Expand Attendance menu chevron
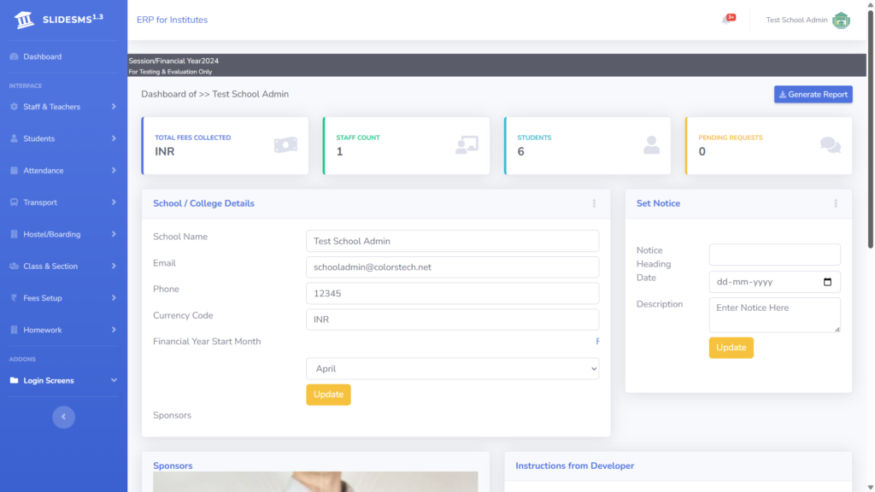Screen dimensions: 875x492 pyautogui.click(x=114, y=170)
